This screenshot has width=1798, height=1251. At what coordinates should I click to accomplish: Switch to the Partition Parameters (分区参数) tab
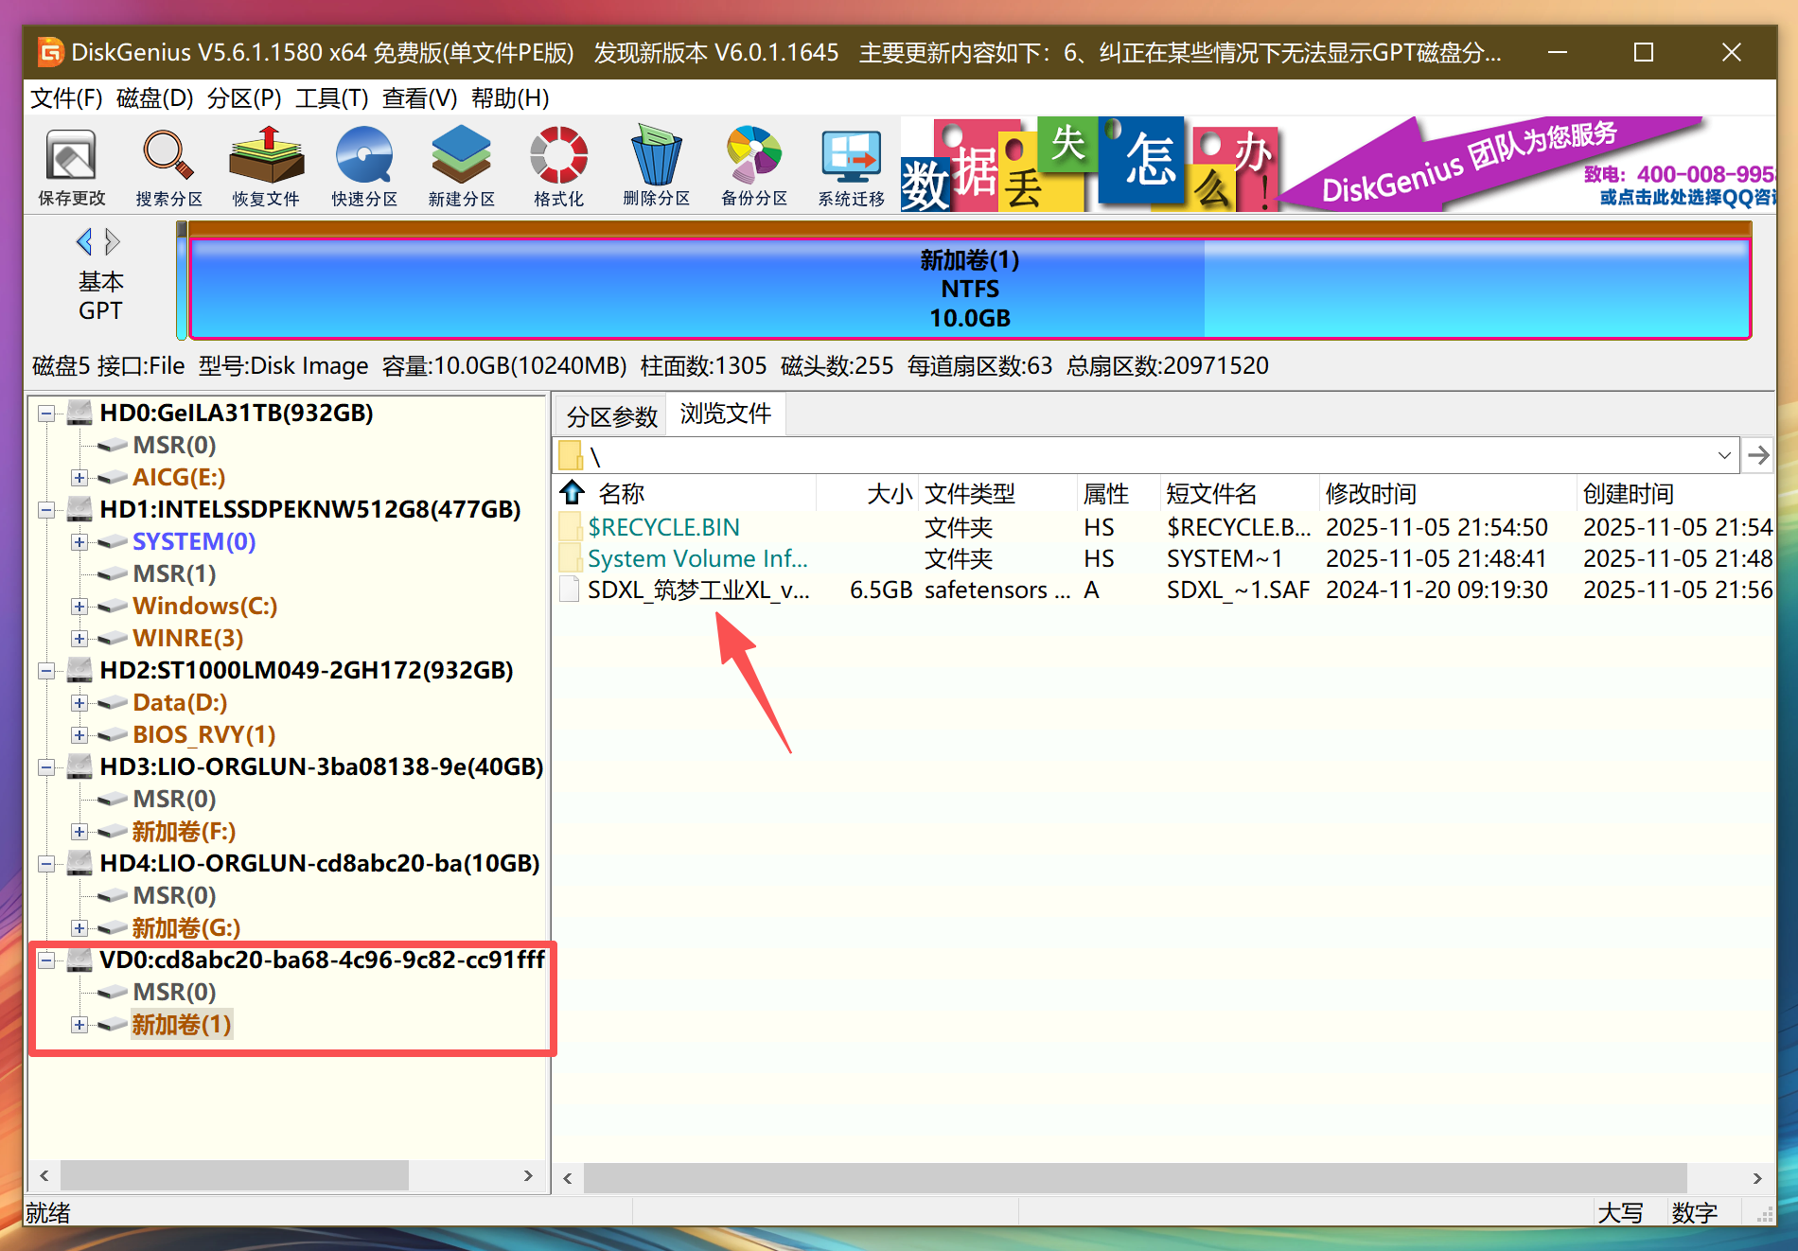click(x=611, y=416)
